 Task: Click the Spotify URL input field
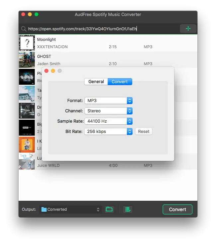(99, 29)
